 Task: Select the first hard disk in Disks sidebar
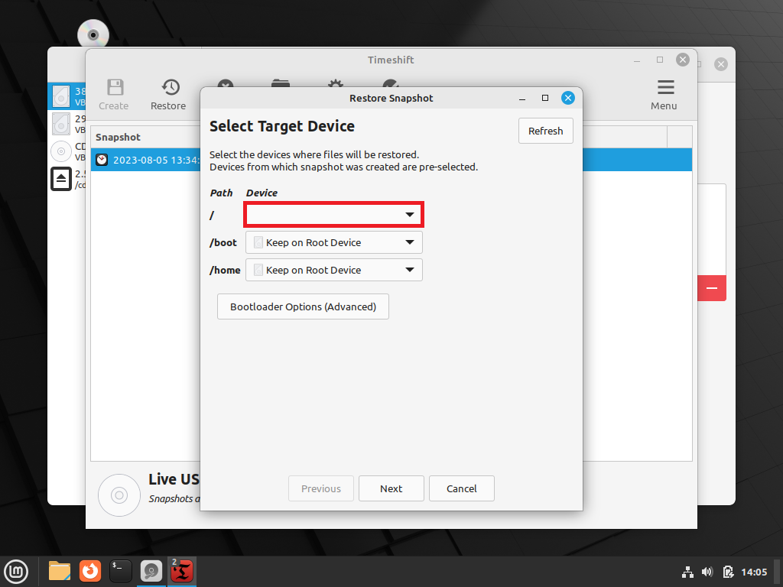(67, 96)
